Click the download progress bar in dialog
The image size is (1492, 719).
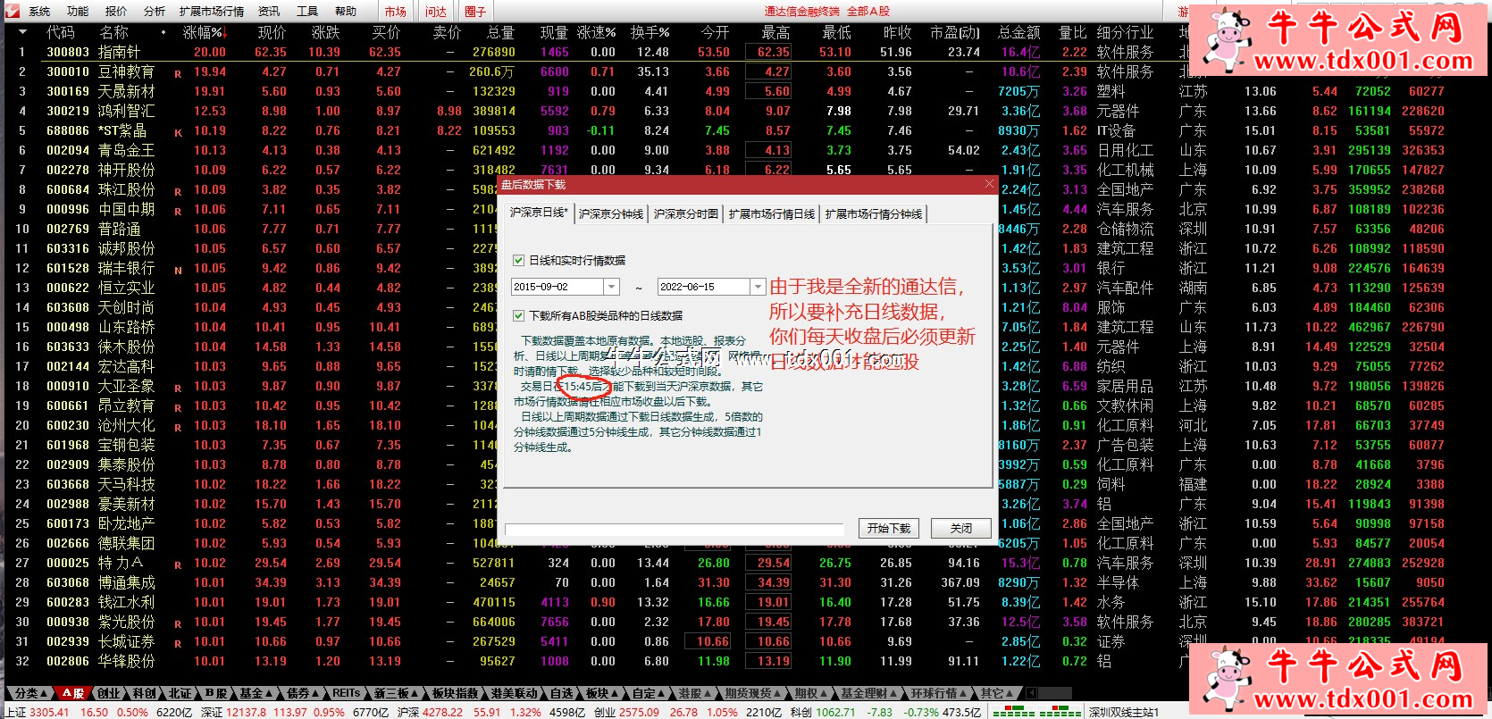(675, 530)
